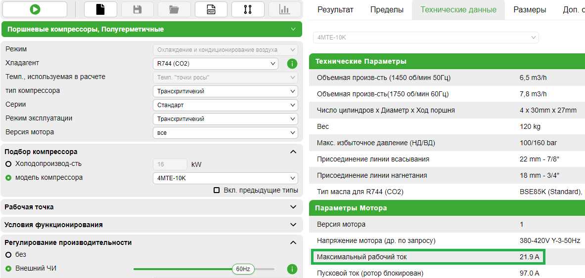
Task: Select Холодопроизвод-сть radio button
Action: click(x=8, y=163)
